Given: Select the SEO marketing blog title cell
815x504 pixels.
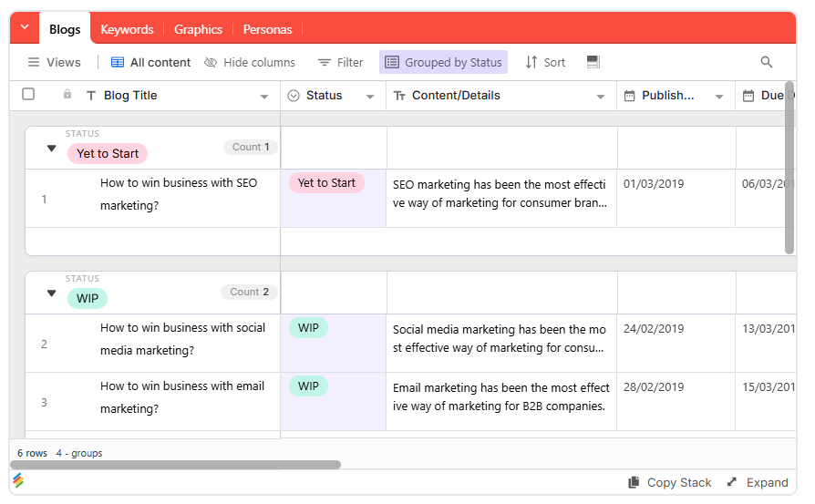Looking at the screenshot, I should [x=179, y=194].
